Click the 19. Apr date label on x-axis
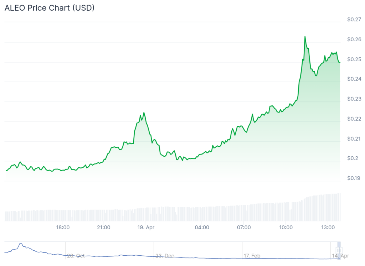365x266 pixels. (145, 227)
